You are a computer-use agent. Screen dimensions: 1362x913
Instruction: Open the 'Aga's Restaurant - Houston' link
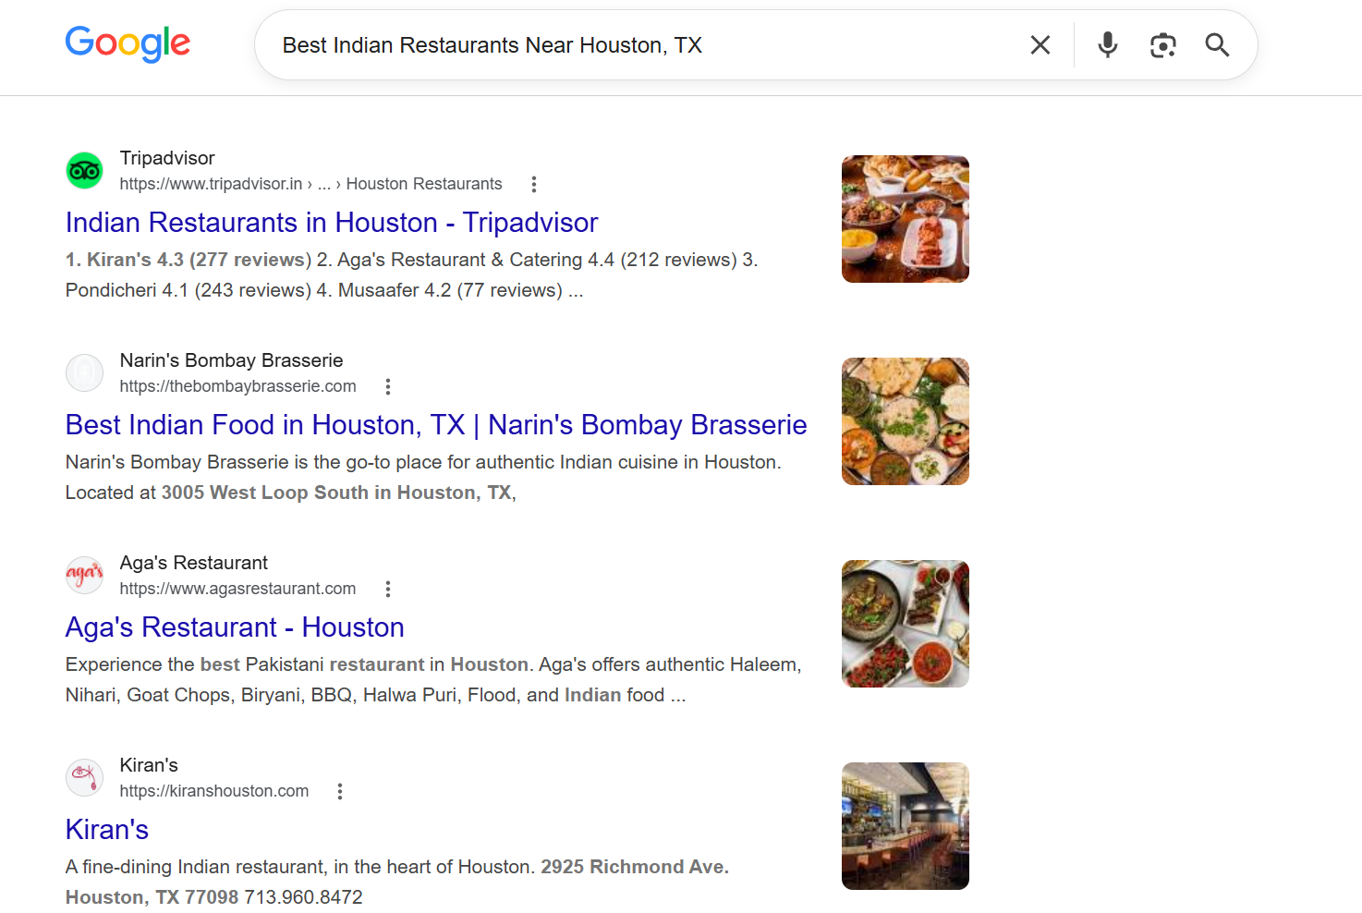tap(235, 627)
